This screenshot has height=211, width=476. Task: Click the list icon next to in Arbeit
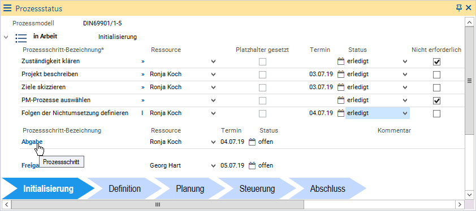pyautogui.click(x=21, y=38)
